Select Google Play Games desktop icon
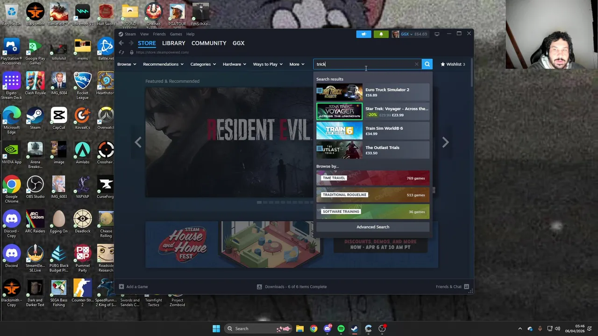Image resolution: width=598 pixels, height=336 pixels. (x=35, y=51)
